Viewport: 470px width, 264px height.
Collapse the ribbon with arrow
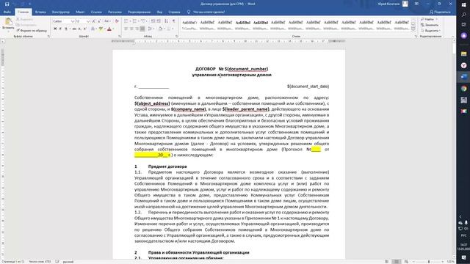point(453,36)
